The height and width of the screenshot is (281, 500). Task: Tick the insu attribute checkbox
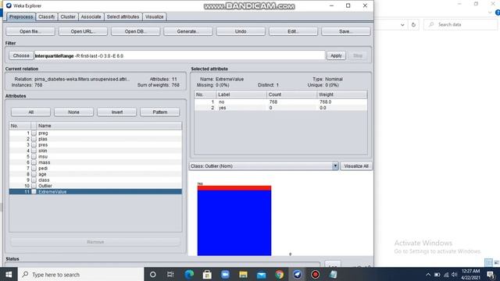(34, 156)
